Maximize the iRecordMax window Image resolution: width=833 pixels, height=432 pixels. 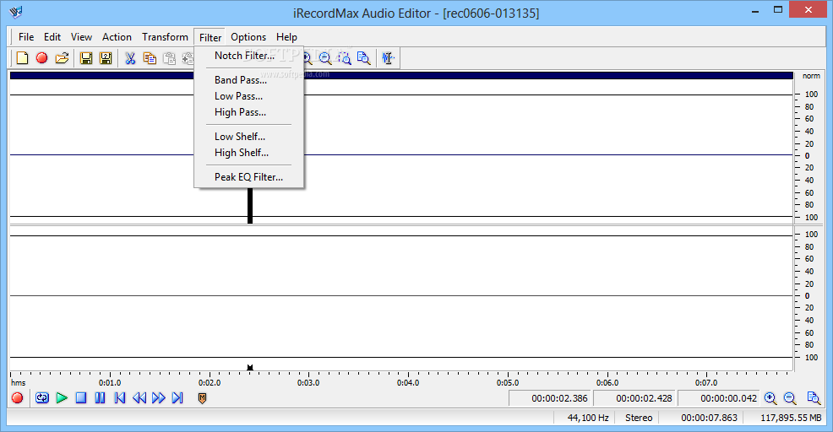[778, 9]
